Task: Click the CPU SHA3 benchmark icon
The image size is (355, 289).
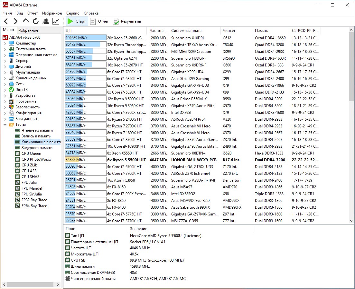Action: pyautogui.click(x=17, y=177)
